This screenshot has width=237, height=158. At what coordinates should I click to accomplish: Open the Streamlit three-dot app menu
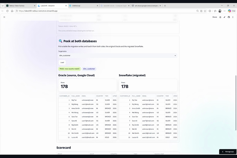point(233,17)
